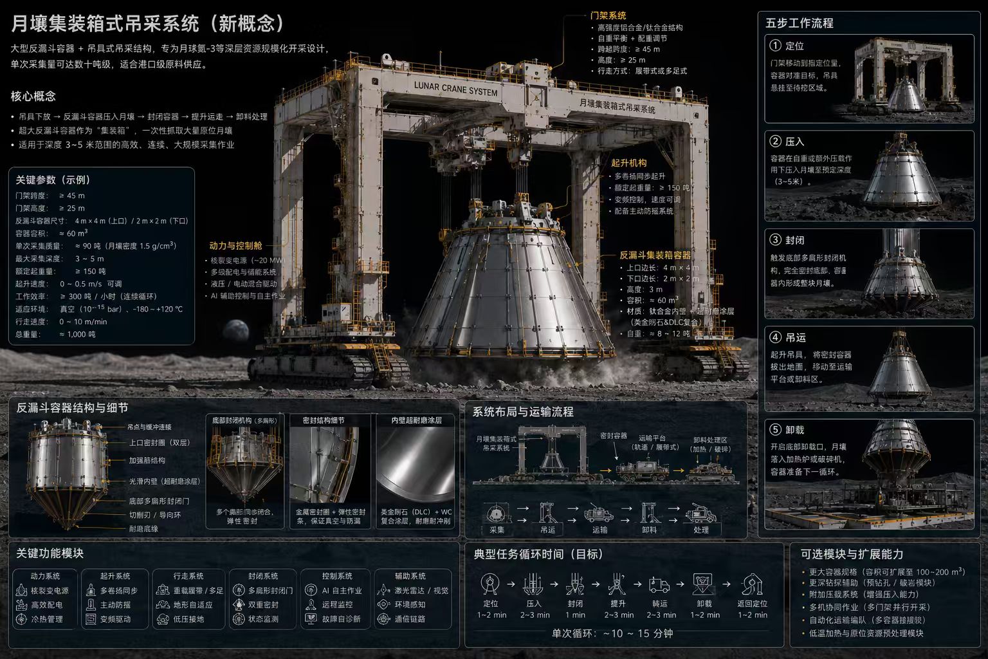The image size is (988, 659).
Task: Click the 容器容积 ≈ 60 m³ parameter row
Action: 52,234
